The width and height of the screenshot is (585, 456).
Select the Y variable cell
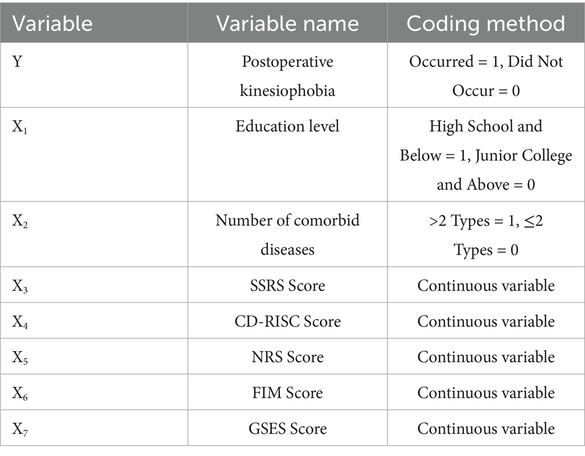click(17, 62)
